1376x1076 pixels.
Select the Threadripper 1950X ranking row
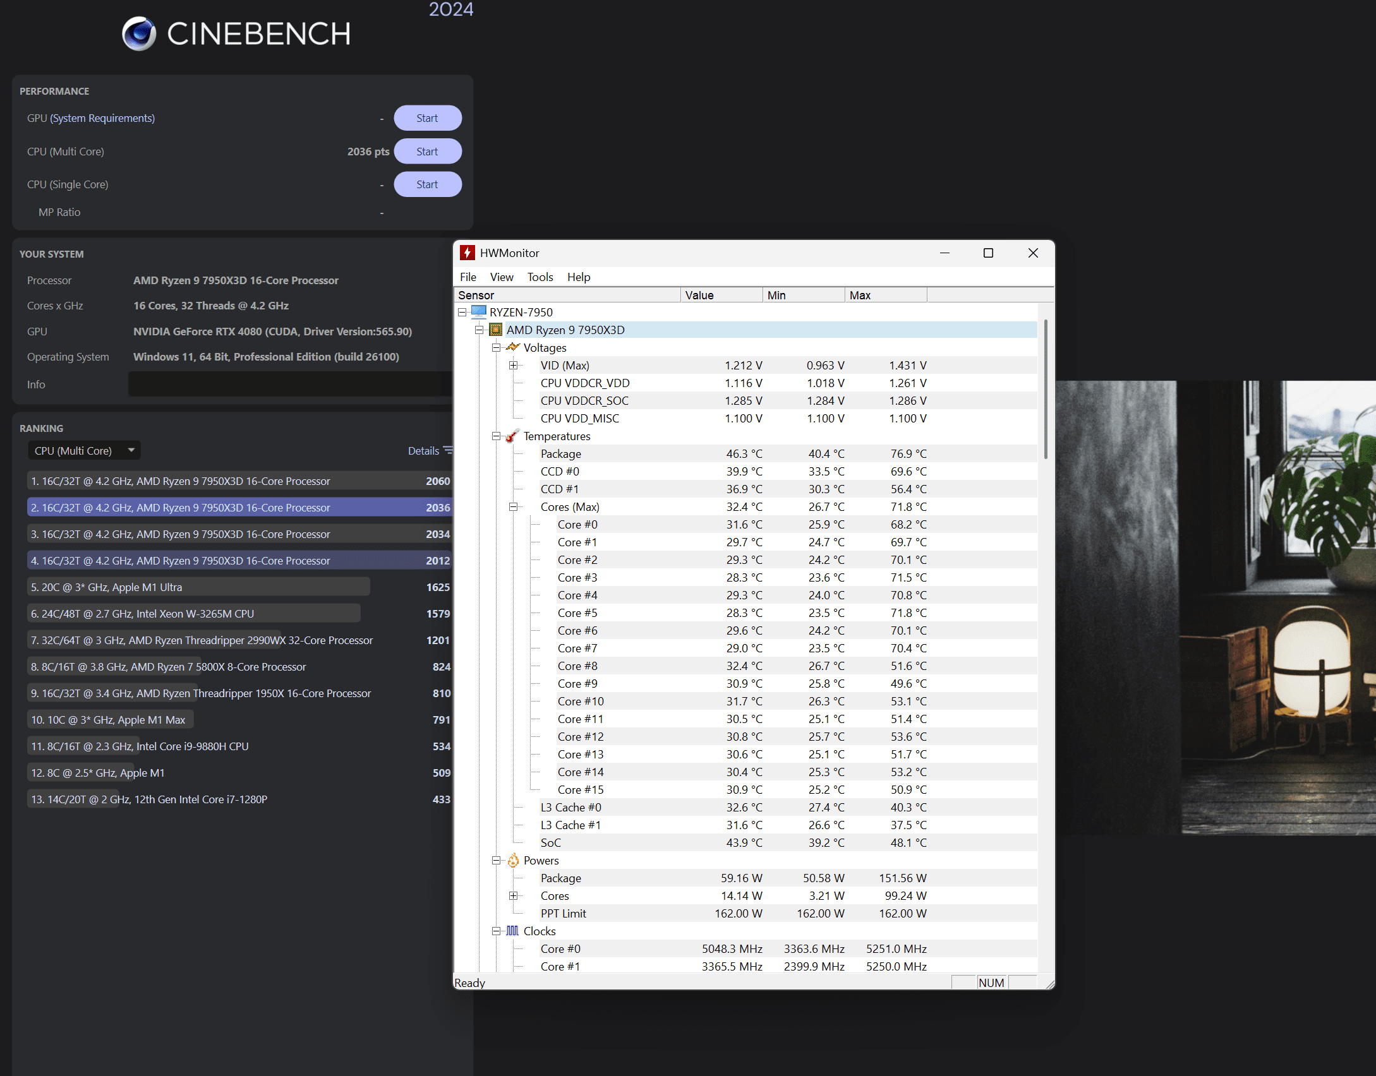pyautogui.click(x=240, y=693)
